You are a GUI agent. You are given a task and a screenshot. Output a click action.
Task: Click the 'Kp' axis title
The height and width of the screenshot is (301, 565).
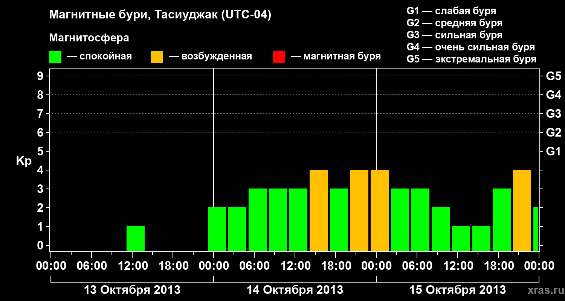(24, 161)
